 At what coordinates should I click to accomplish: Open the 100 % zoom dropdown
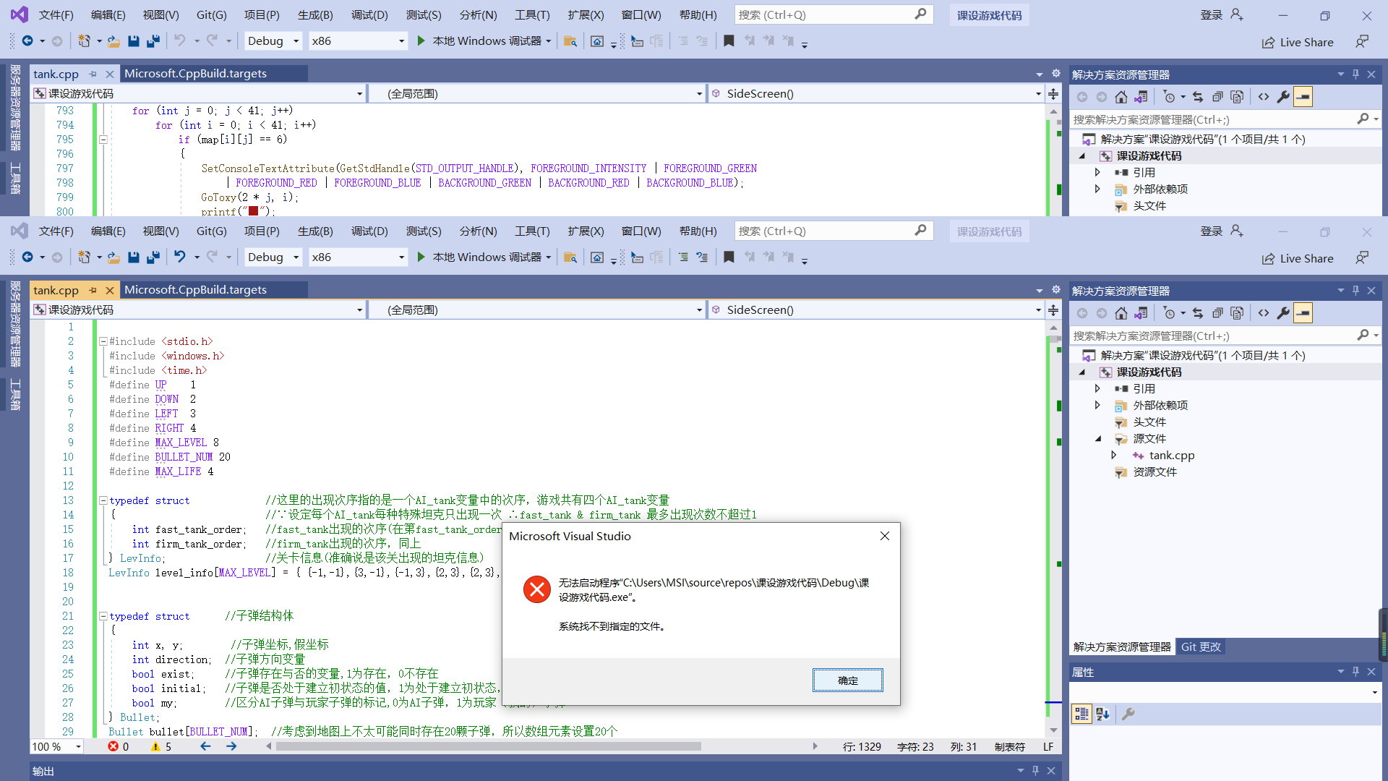click(78, 747)
